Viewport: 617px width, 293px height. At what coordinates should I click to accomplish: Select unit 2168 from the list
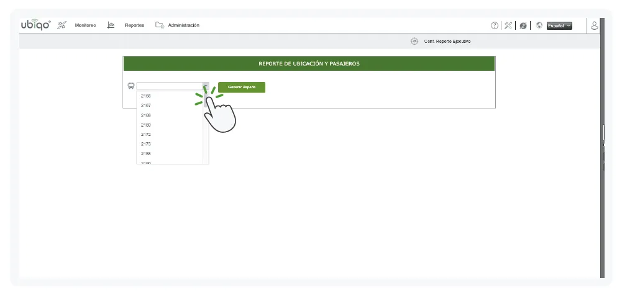[x=169, y=115]
